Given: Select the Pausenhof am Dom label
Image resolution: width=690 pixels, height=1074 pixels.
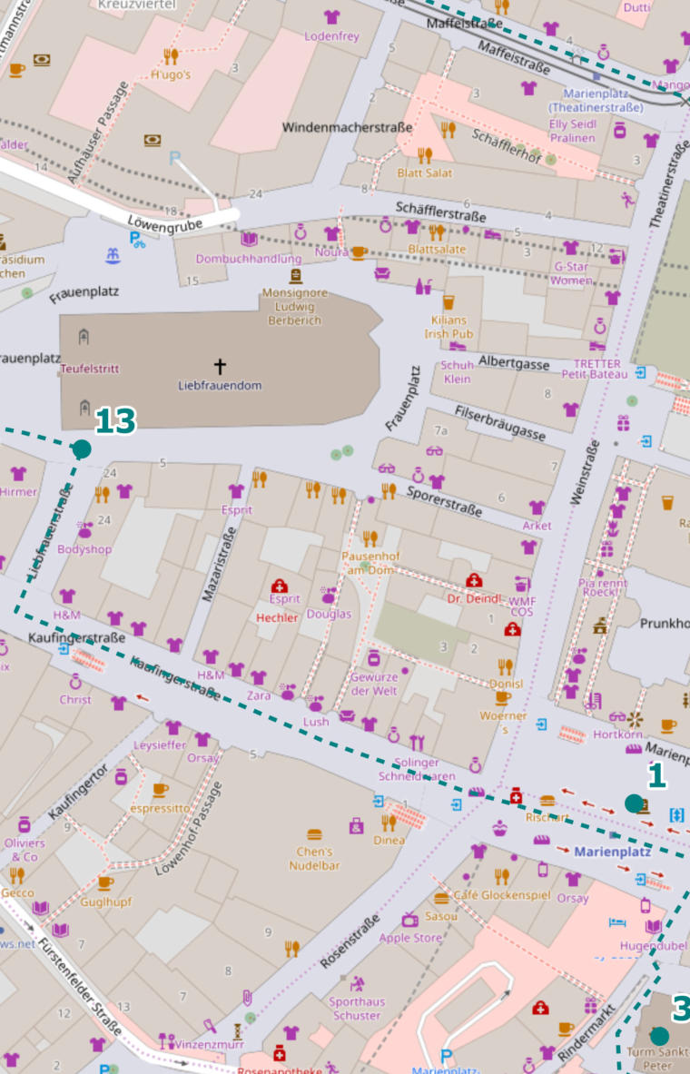Looking at the screenshot, I should 370,562.
